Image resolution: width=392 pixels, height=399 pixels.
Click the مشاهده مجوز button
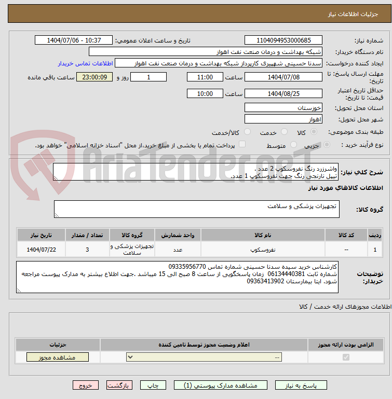[x=58, y=357]
